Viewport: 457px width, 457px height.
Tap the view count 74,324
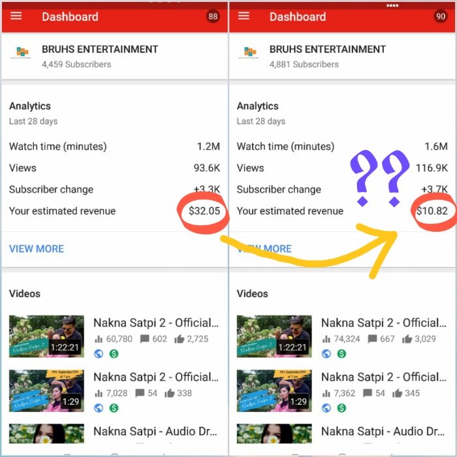[347, 339]
